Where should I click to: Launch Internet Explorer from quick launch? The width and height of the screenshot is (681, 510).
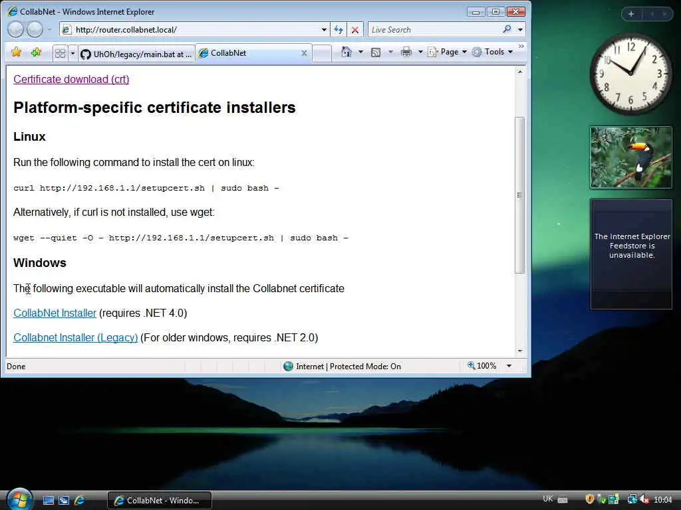(x=80, y=500)
